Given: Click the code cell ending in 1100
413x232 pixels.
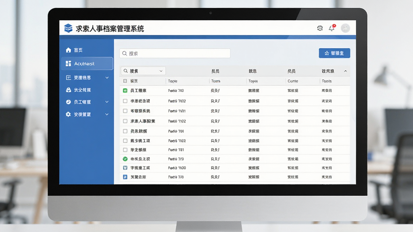Looking at the screenshot, I should [177, 168].
